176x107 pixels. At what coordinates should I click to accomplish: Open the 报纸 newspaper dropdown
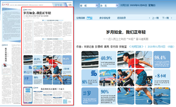[x=89, y=6]
